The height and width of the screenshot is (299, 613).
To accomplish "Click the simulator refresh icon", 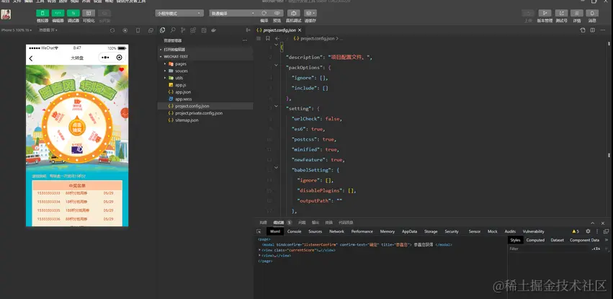I will 112,30.
